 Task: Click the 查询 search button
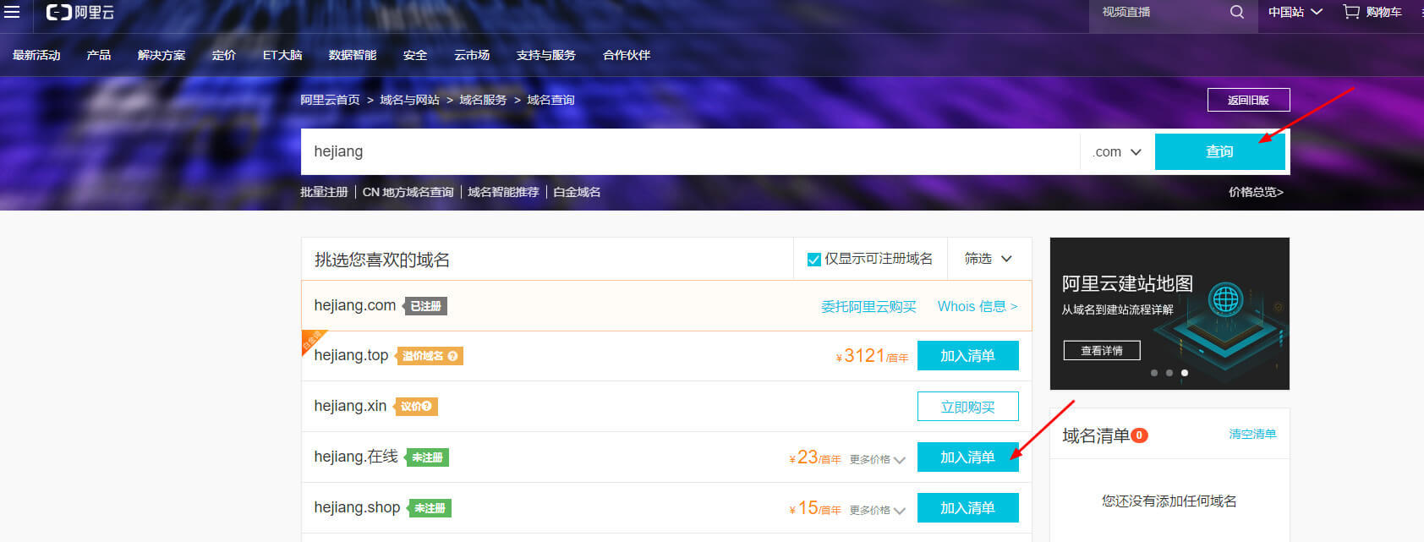coord(1219,151)
